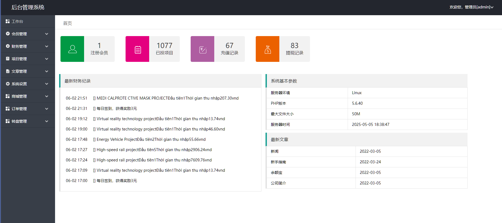
Task: Click the orange withdrawal money bag icon
Action: [x=268, y=50]
